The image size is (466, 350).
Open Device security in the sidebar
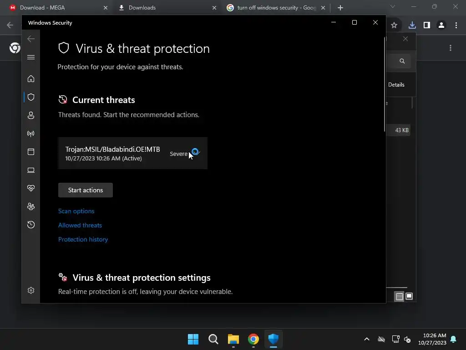pos(31,170)
